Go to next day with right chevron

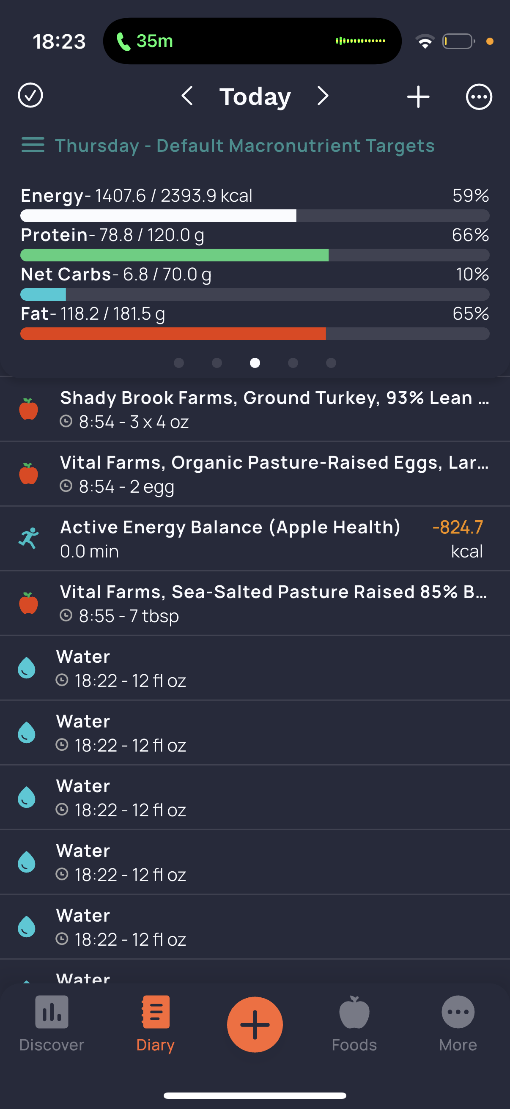[323, 96]
